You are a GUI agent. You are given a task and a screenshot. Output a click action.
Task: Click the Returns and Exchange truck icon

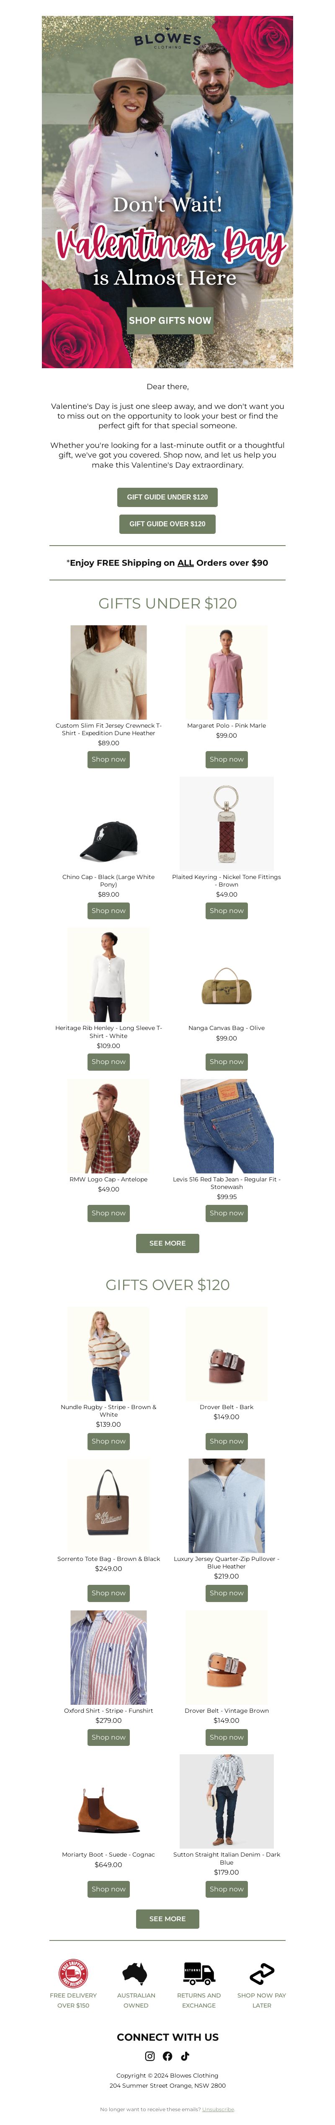[x=198, y=1973]
